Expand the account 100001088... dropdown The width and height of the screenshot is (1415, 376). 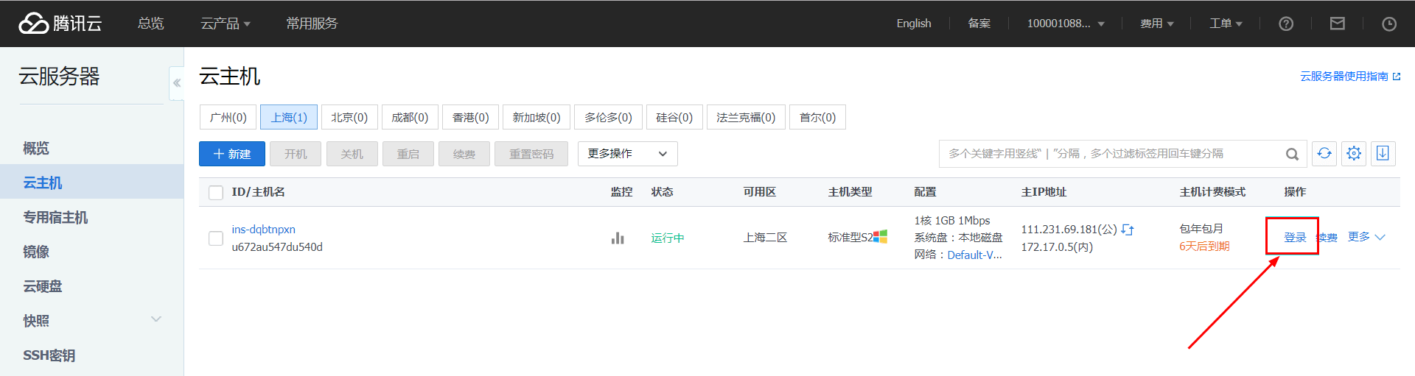click(x=1066, y=24)
